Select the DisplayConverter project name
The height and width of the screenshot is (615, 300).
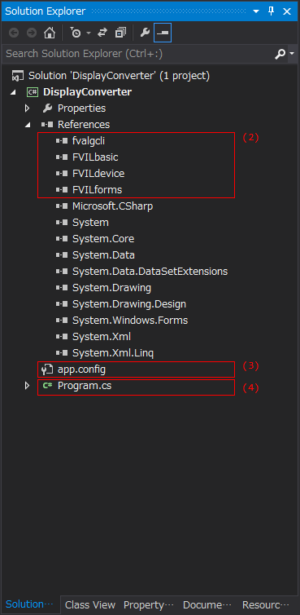pos(87,92)
